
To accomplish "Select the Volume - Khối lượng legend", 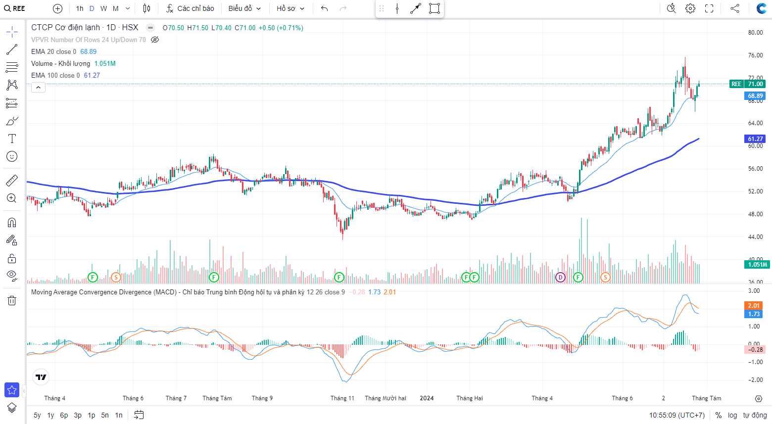I will coord(60,63).
